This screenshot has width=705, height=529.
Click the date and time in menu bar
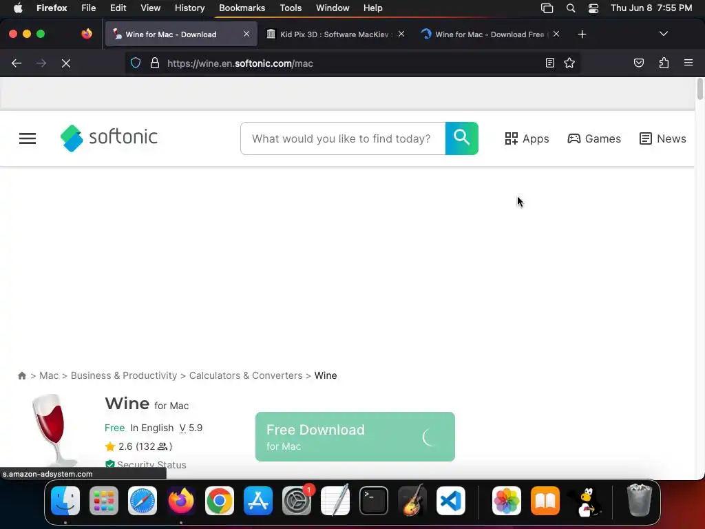click(651, 8)
